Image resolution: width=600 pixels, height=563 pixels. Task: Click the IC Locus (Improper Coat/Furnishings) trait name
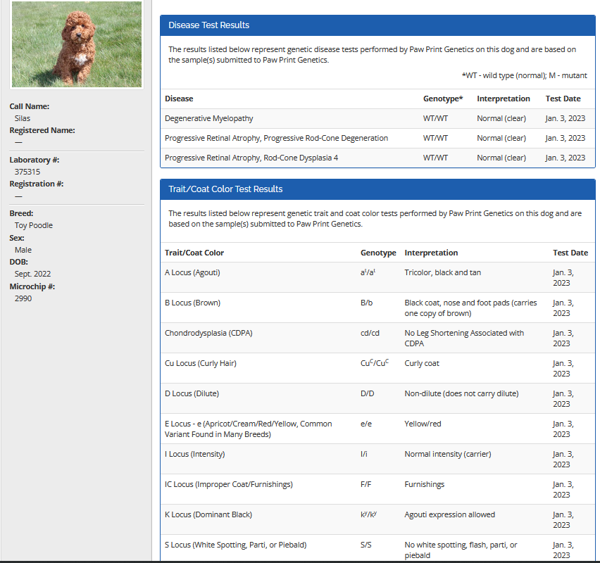point(228,484)
